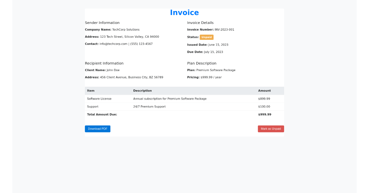Image resolution: width=369 pixels, height=193 pixels.
Task: Click the Unpaid status badge
Action: [206, 37]
